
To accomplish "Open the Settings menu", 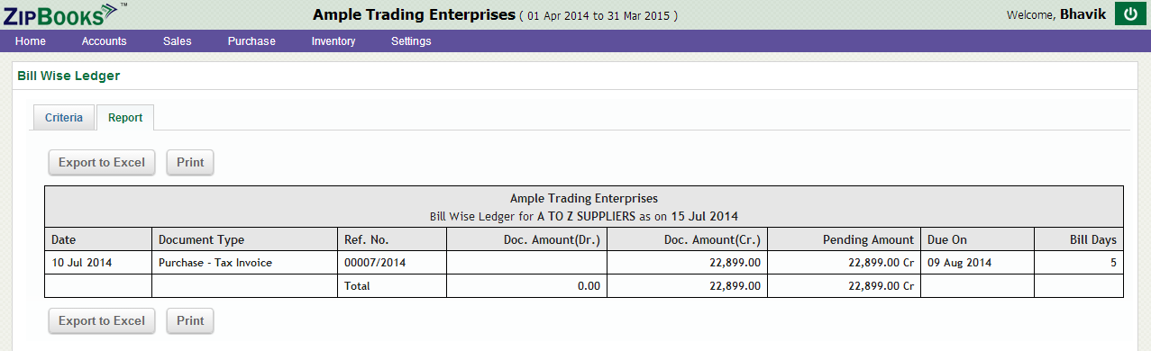I will coord(411,41).
